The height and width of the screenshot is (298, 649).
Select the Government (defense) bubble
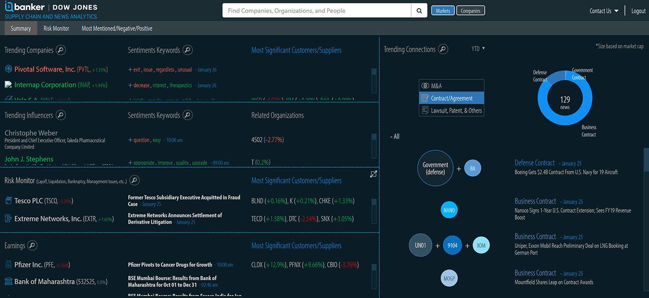pos(435,168)
